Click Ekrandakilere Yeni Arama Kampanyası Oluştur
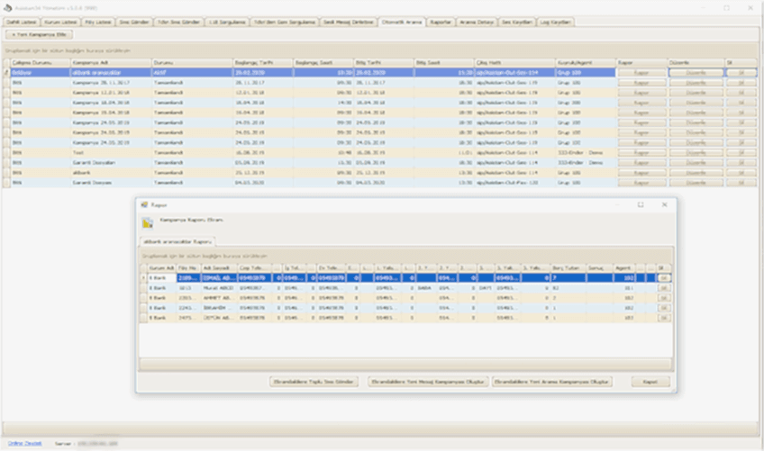The image size is (764, 451). click(x=551, y=382)
